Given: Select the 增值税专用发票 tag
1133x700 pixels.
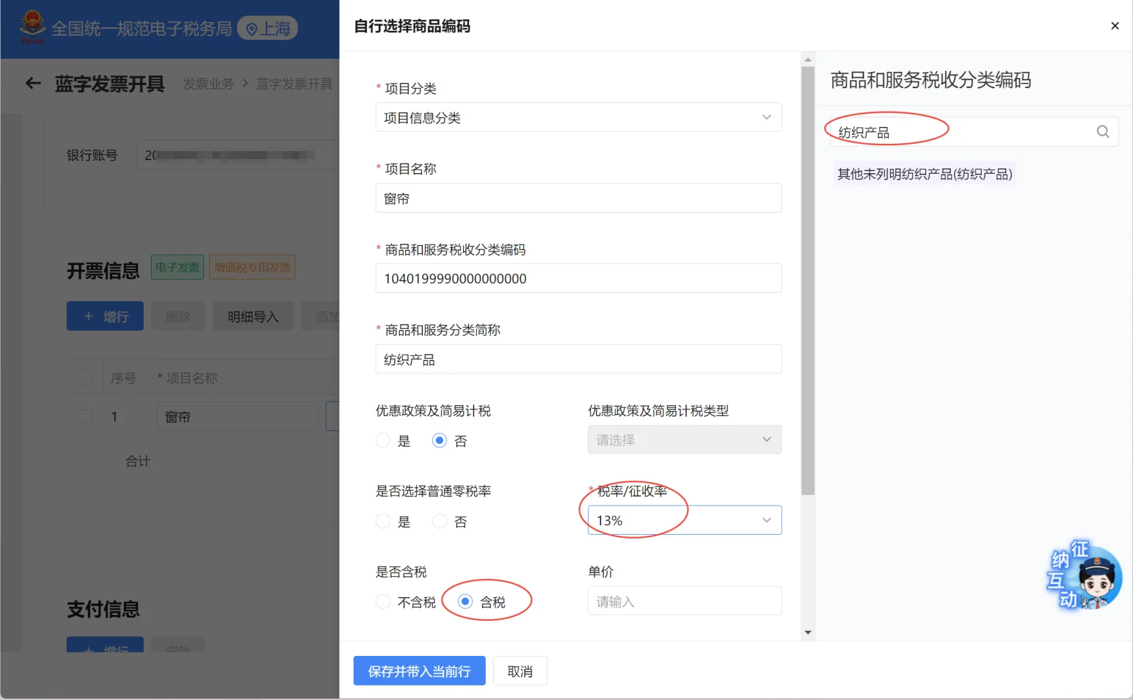Looking at the screenshot, I should (252, 266).
